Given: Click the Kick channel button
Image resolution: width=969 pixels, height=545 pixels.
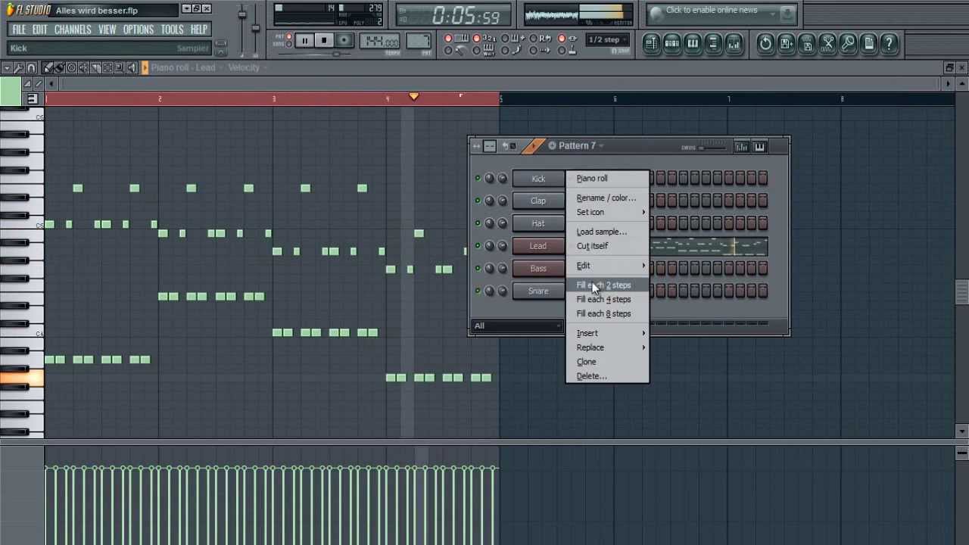Looking at the screenshot, I should pyautogui.click(x=538, y=179).
